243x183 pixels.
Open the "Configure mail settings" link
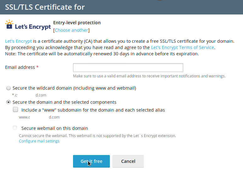pyautogui.click(x=39, y=141)
